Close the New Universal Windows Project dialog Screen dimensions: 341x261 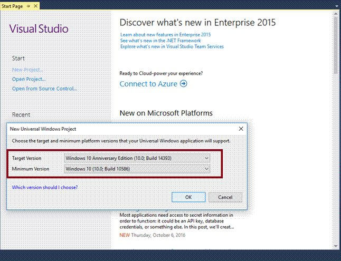(241, 129)
